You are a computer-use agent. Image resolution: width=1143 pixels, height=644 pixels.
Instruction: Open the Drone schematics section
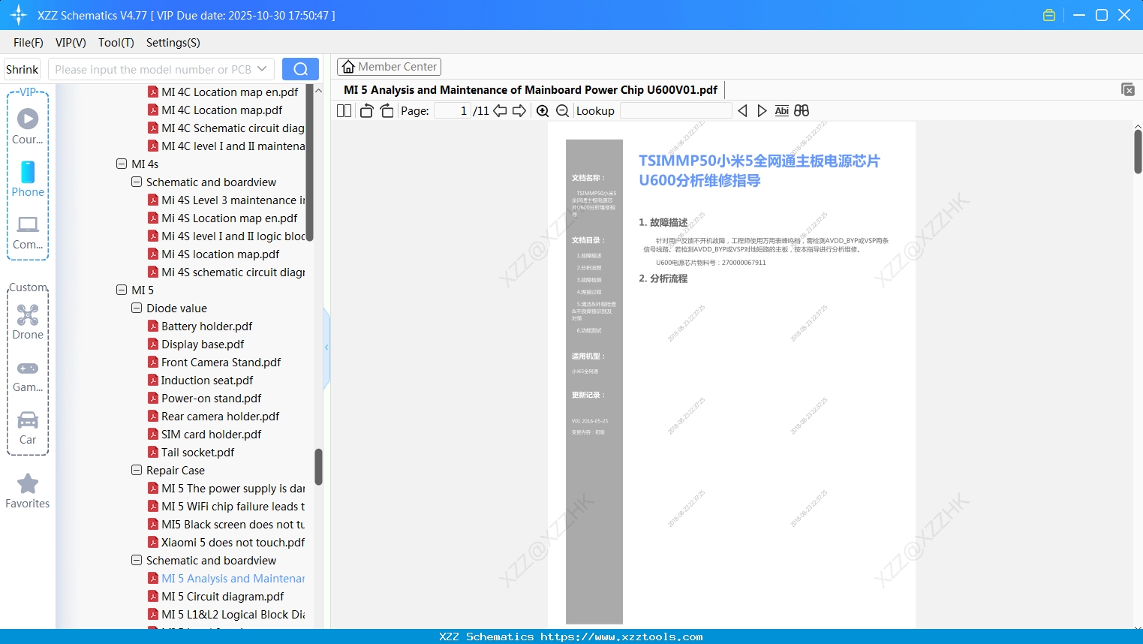pos(27,321)
